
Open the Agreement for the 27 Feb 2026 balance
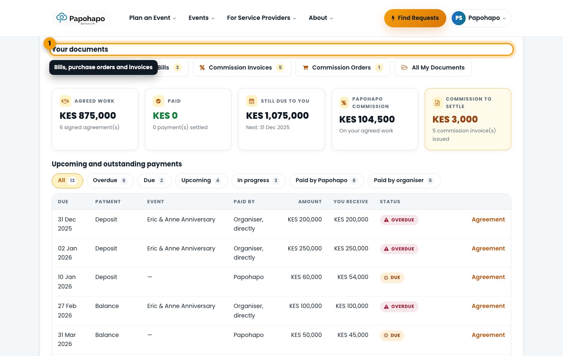[x=488, y=306]
